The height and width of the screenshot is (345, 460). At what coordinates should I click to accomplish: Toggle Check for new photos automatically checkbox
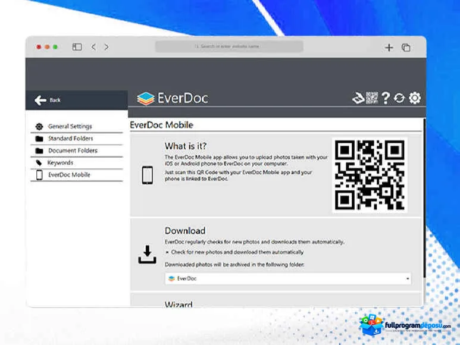167,252
